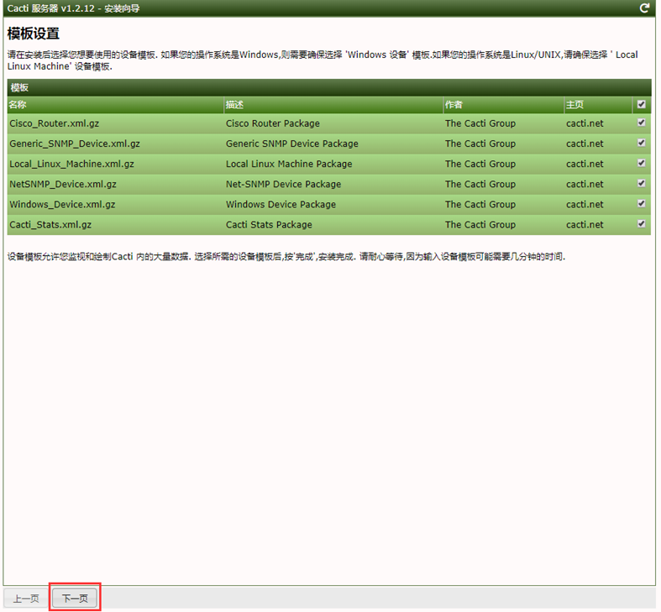
Task: Click the refresh icon in title bar
Action: click(643, 8)
